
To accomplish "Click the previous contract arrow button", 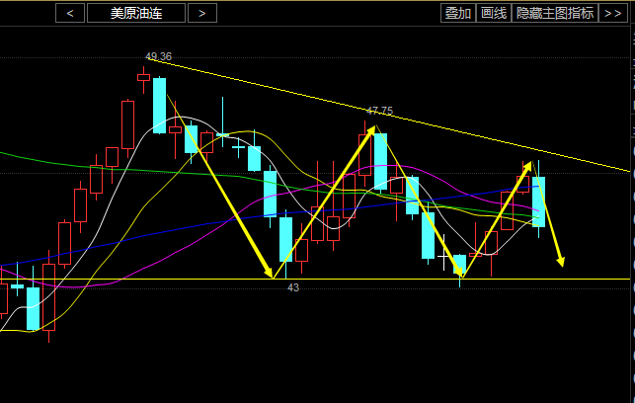I will 69,13.
